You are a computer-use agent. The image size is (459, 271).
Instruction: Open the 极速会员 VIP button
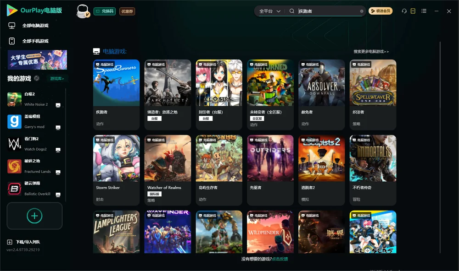coord(381,11)
